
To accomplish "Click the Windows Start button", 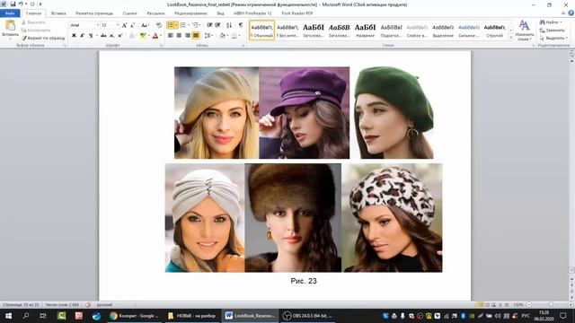I will click(x=8, y=316).
